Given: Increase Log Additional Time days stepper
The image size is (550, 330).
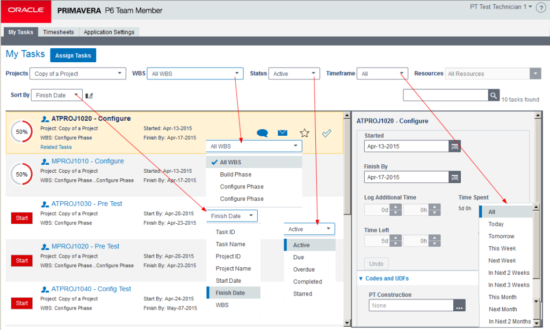Looking at the screenshot, I should (396, 207).
